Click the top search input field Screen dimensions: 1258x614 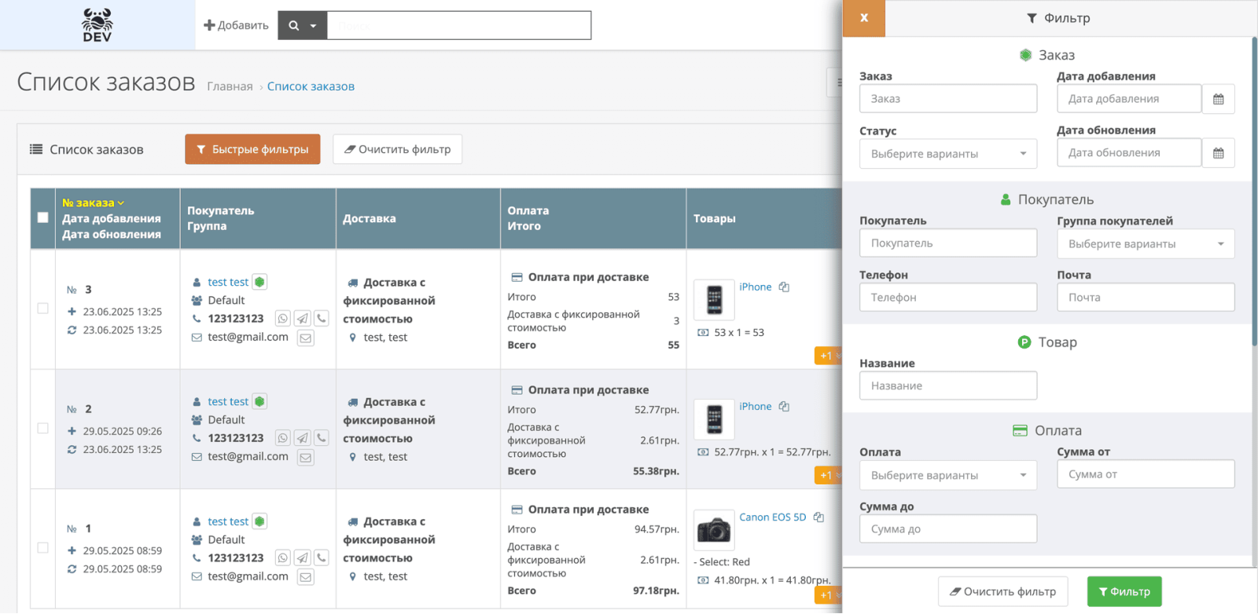pyautogui.click(x=459, y=25)
